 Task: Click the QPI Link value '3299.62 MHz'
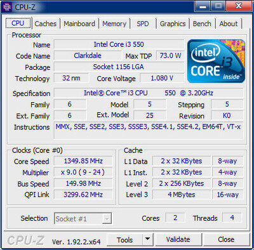click(x=83, y=194)
